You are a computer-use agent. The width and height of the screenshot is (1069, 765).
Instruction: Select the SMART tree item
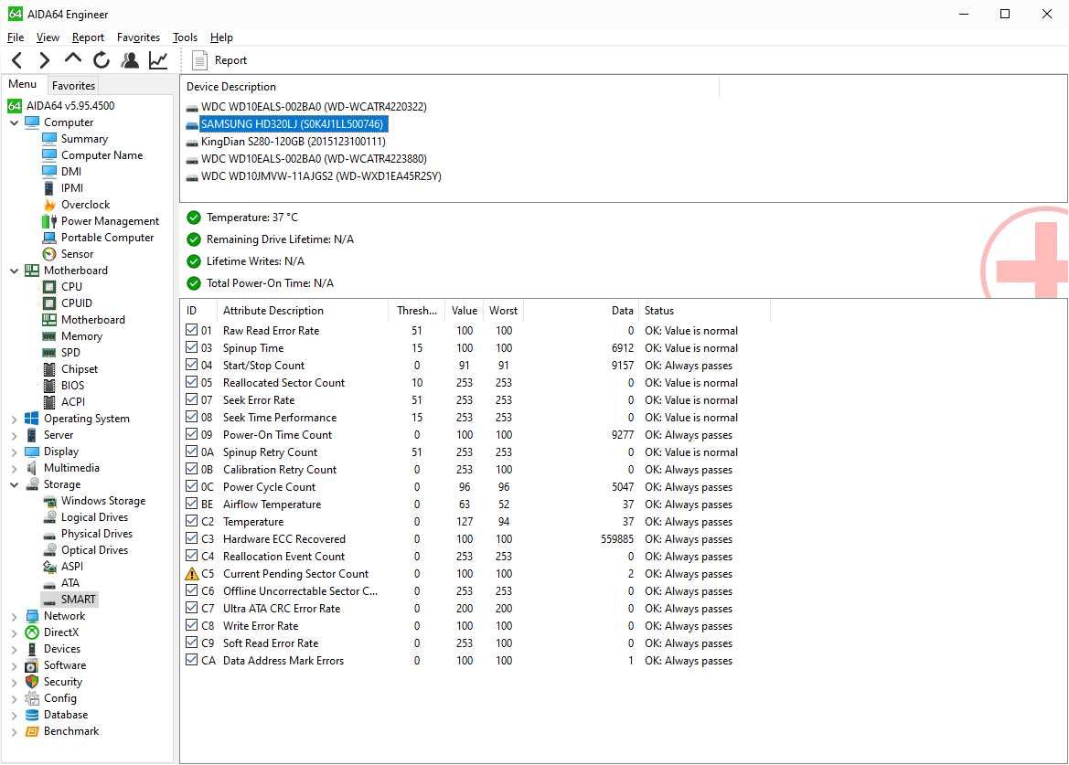79,600
